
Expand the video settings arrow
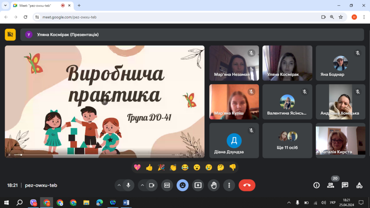[142, 185]
